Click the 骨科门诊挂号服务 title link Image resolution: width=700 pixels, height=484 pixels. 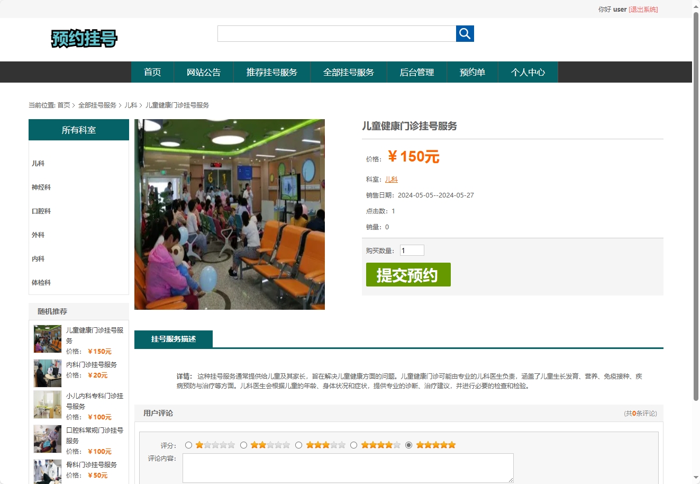tap(92, 465)
